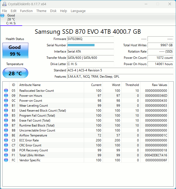Click Airflow Temperature worst value 57

tap(118, 135)
